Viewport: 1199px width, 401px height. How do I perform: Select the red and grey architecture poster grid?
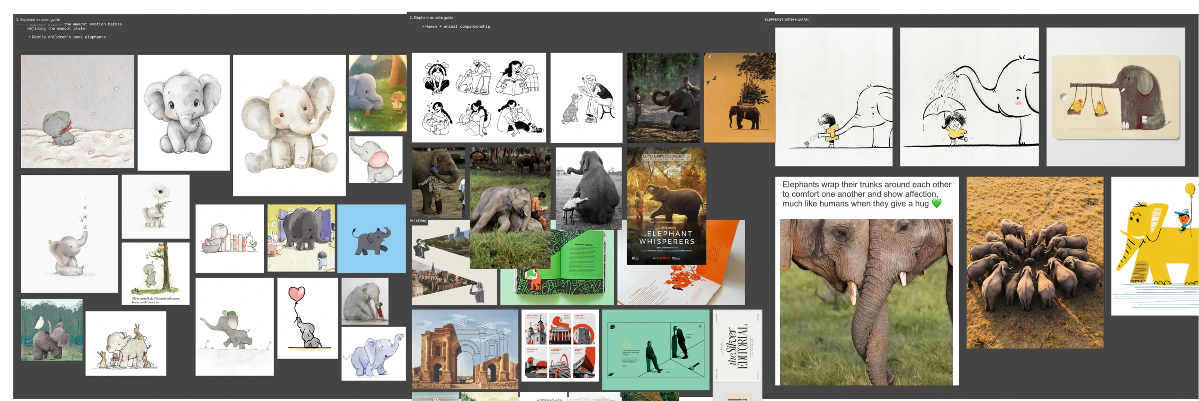[x=560, y=346]
